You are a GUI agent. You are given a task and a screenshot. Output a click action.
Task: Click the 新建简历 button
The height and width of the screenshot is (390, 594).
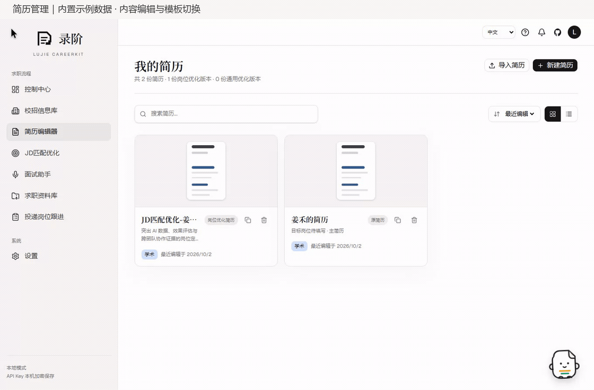(x=555, y=65)
